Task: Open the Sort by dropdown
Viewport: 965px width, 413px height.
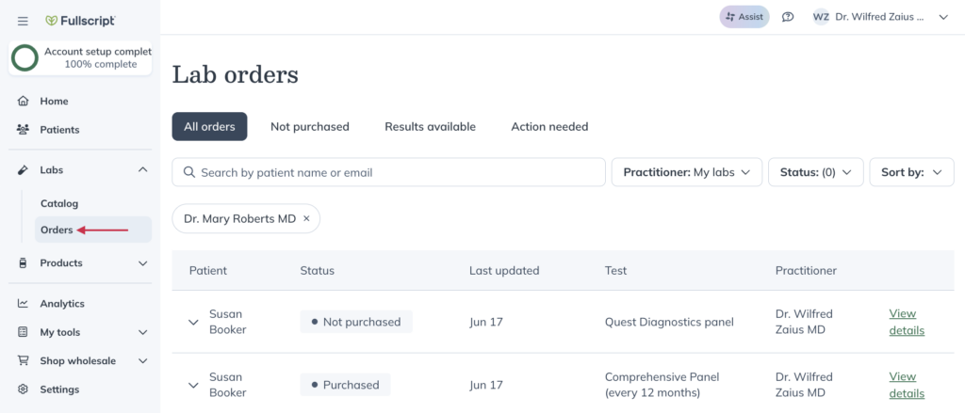Action: point(911,172)
